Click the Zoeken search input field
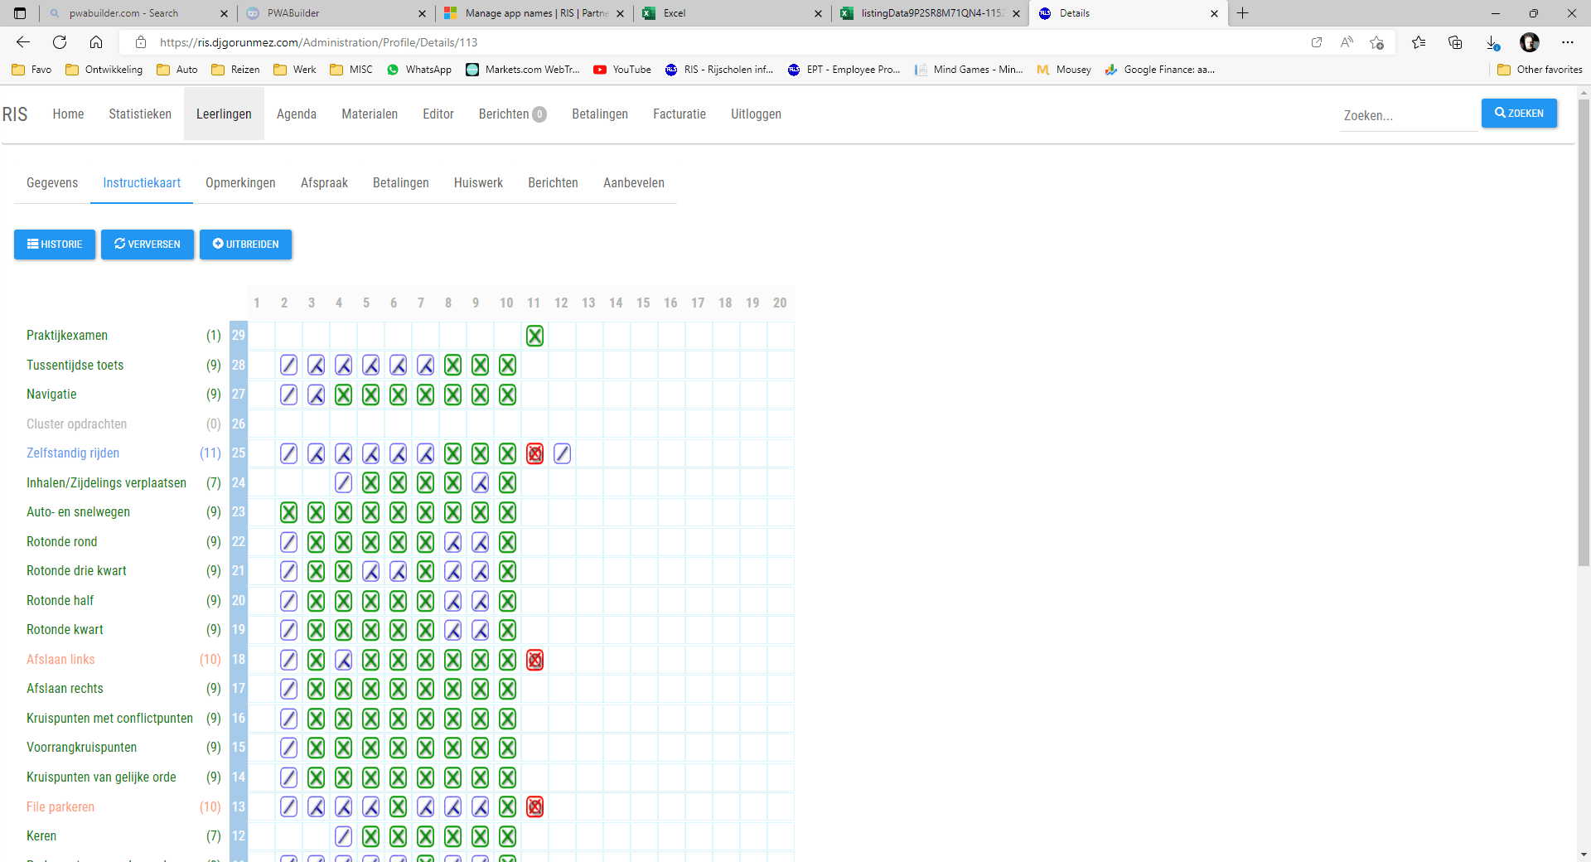The width and height of the screenshot is (1591, 862). pos(1409,115)
